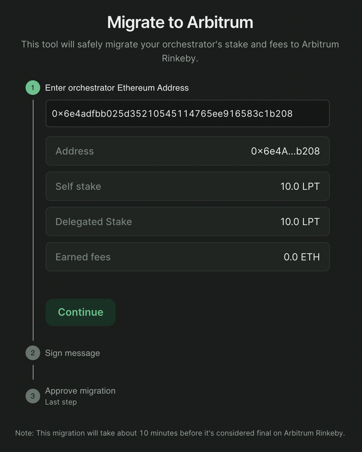Click the migration note at the bottom
This screenshot has height=452, width=362.
[180, 433]
